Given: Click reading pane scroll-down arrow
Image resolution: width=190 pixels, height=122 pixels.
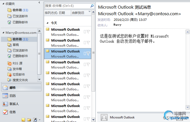Looking at the screenshot, I should pyautogui.click(x=187, y=107).
